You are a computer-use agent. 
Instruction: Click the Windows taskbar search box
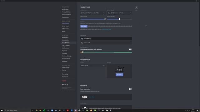click(x=17, y=110)
